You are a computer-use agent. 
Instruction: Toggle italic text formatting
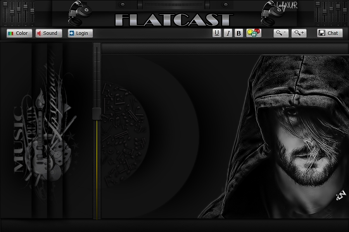[228, 33]
